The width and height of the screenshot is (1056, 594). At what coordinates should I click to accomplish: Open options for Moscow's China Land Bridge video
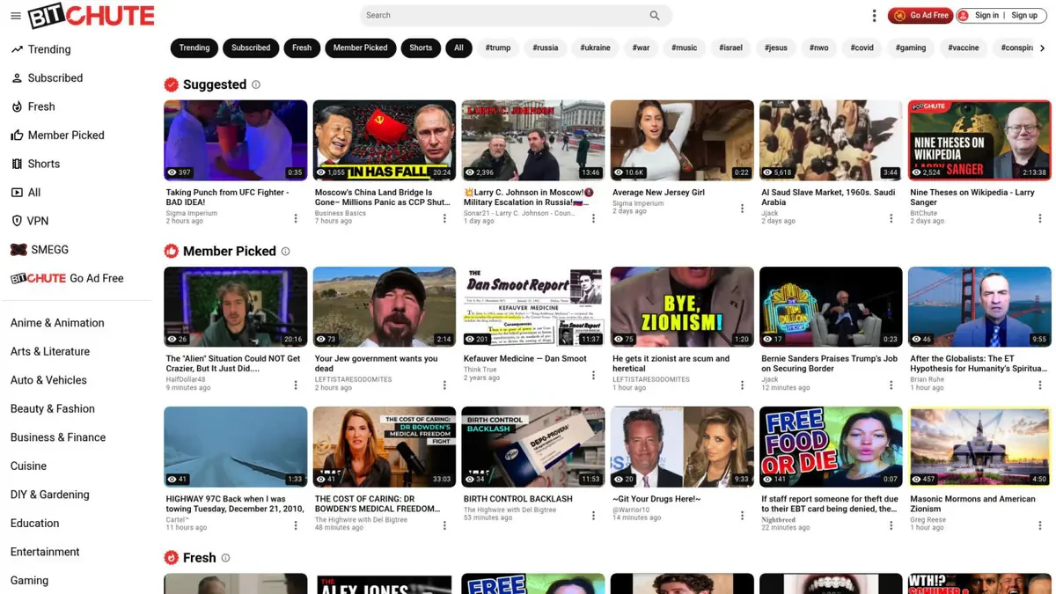(444, 218)
